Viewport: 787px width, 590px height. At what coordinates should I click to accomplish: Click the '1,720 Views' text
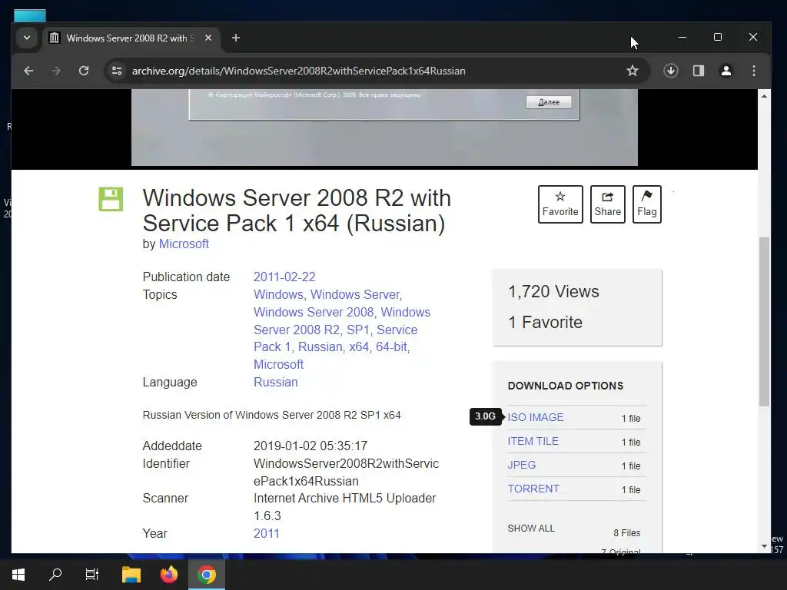tap(553, 291)
